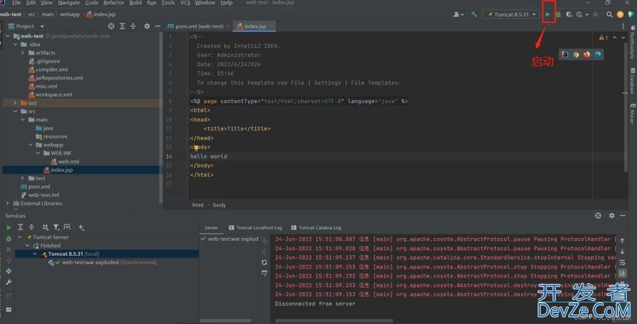Open the Services filter icon
The image size is (637, 324).
(56, 227)
